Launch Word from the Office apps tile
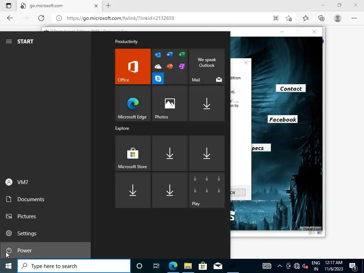This screenshot has width=364, height=273. 170,54
